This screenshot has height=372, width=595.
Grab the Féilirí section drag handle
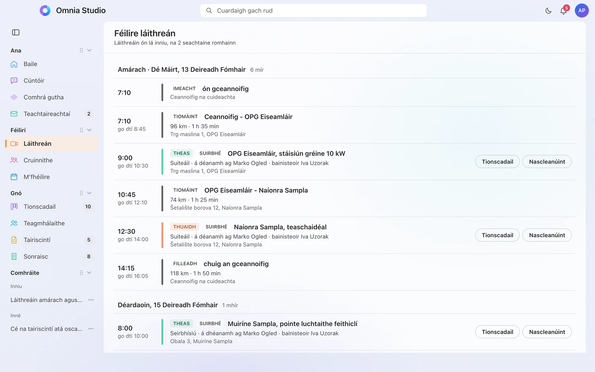coord(81,130)
